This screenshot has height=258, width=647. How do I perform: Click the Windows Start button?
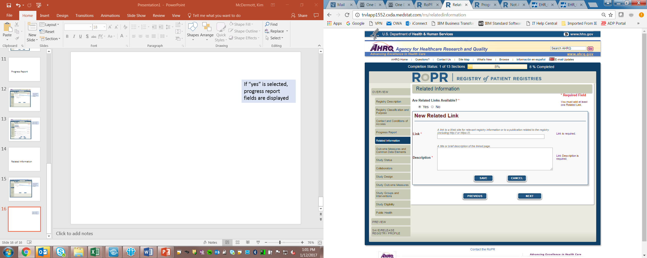pyautogui.click(x=8, y=252)
